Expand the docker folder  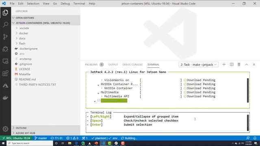(x=46, y=33)
